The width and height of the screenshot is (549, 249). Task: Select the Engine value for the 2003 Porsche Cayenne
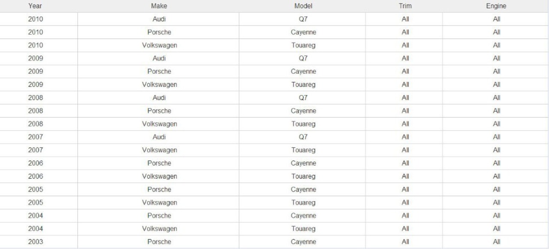pyautogui.click(x=497, y=242)
